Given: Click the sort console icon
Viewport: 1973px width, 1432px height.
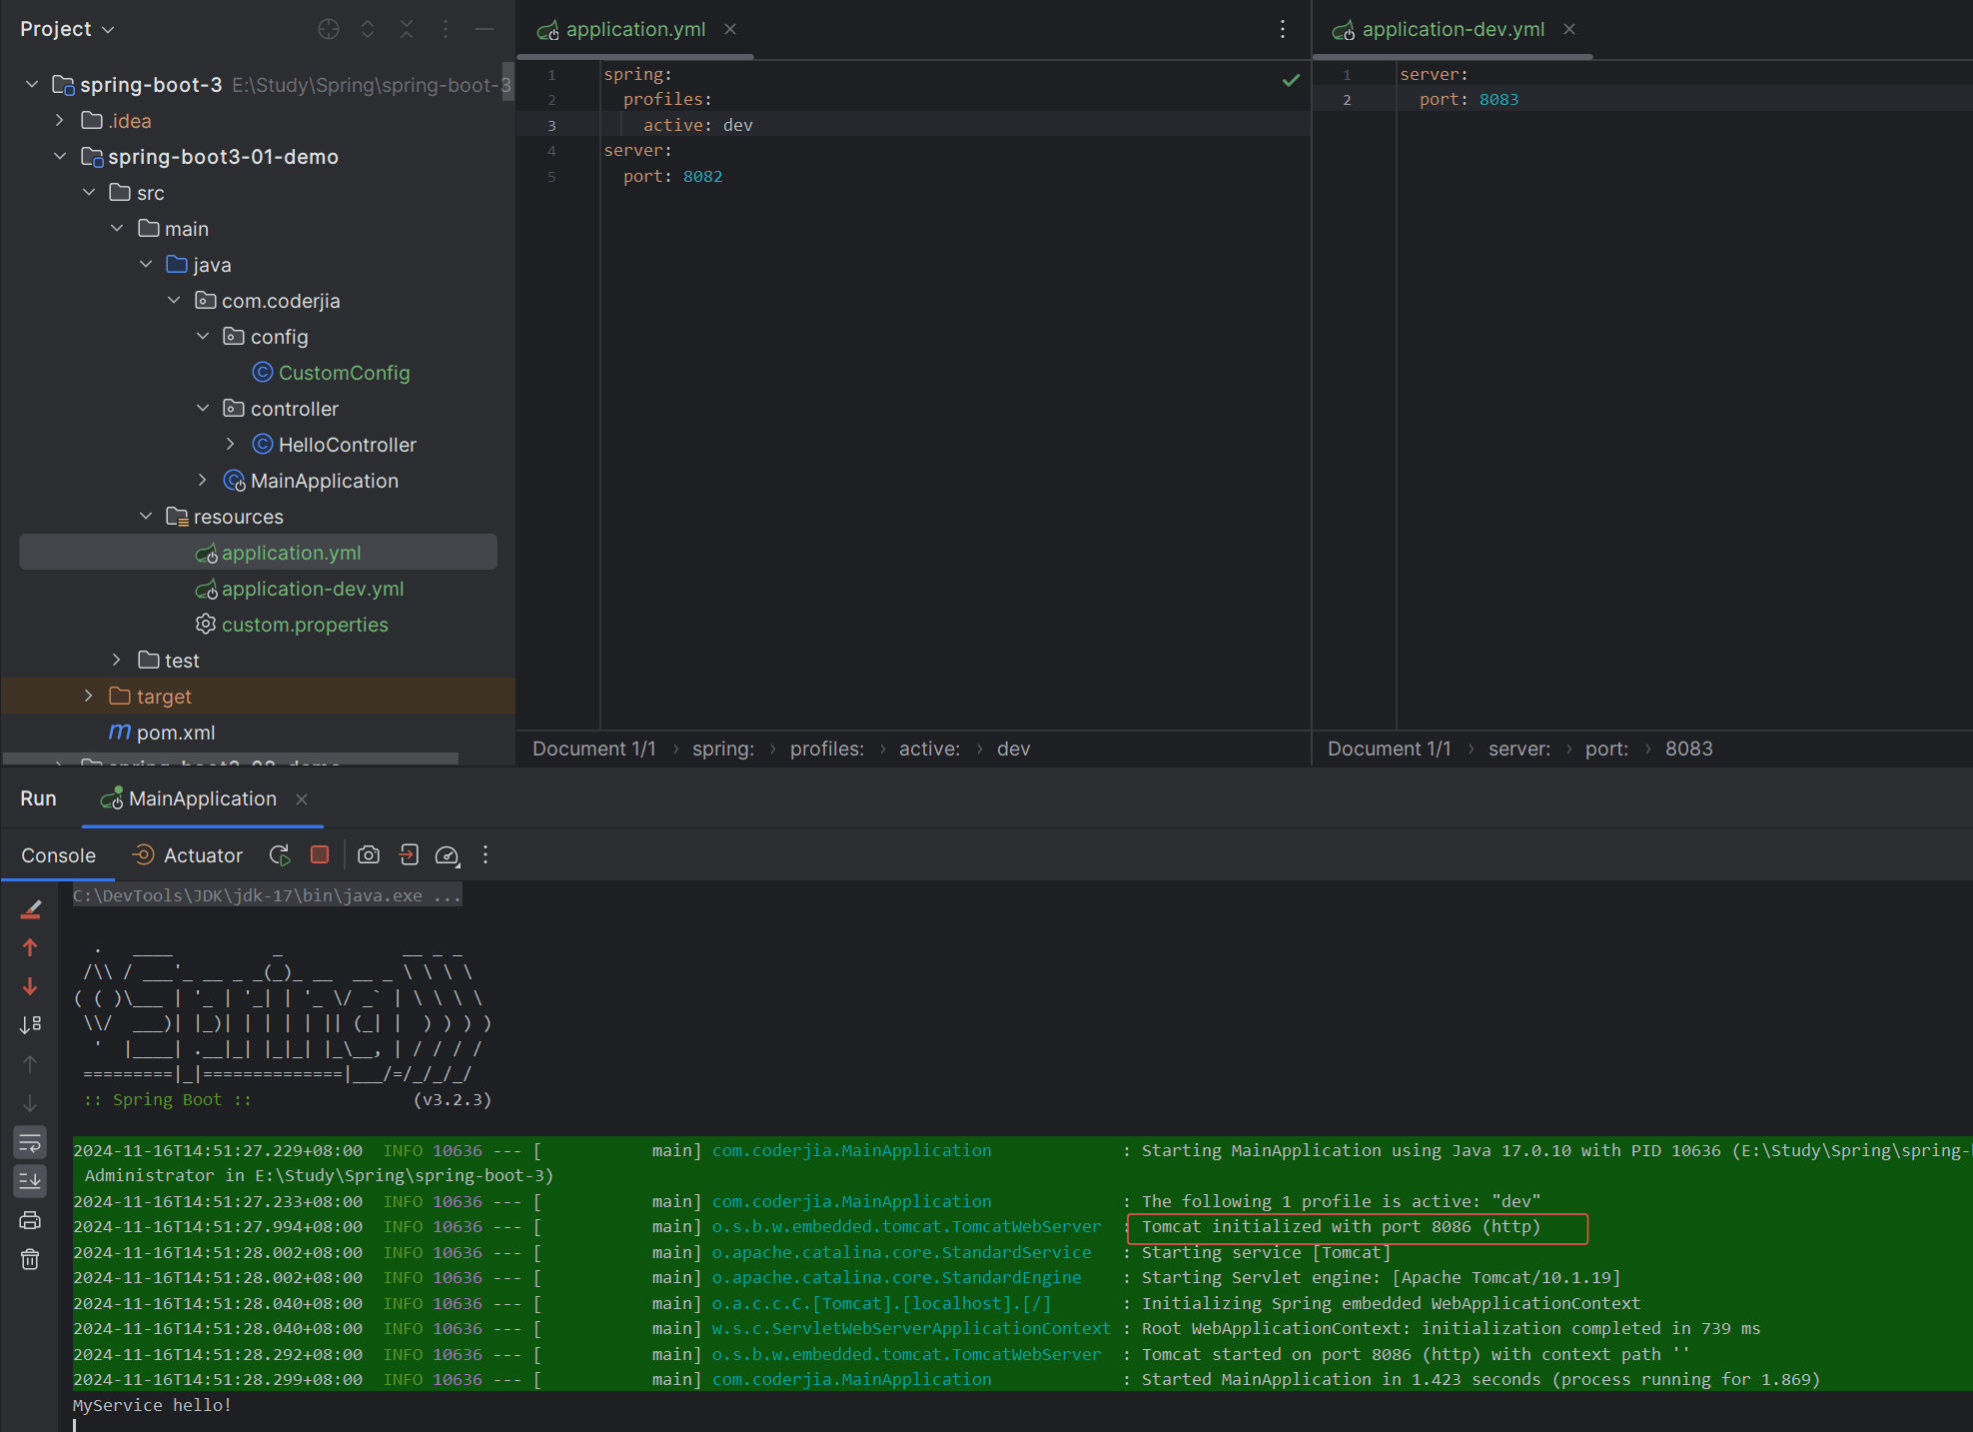Looking at the screenshot, I should pyautogui.click(x=30, y=1025).
